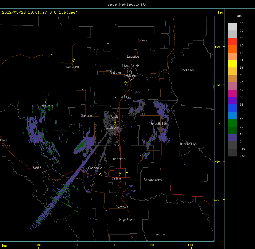Select the Sundre label
Image resolution: width=255 pixels, height=249 pixels.
86,116
